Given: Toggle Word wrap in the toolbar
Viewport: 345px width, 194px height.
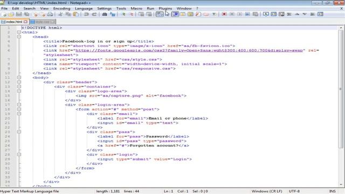Looking at the screenshot, I should click(x=160, y=15).
